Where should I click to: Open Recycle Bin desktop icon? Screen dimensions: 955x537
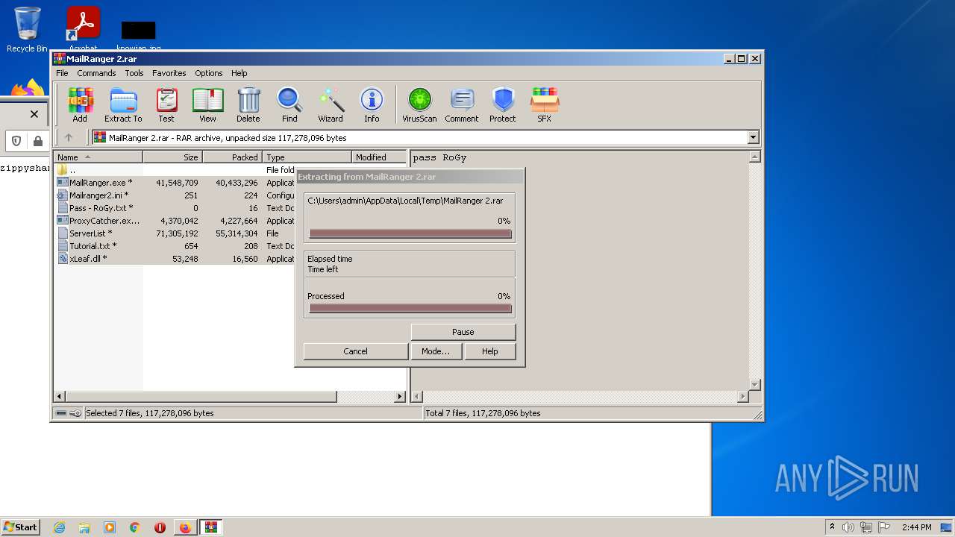click(x=27, y=30)
